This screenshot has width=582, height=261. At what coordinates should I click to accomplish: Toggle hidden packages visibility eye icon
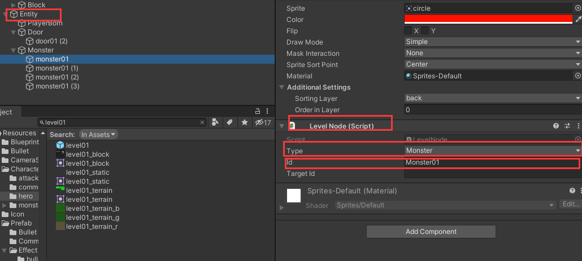[260, 122]
